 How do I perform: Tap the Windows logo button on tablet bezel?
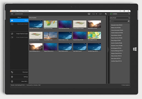point(135,49)
